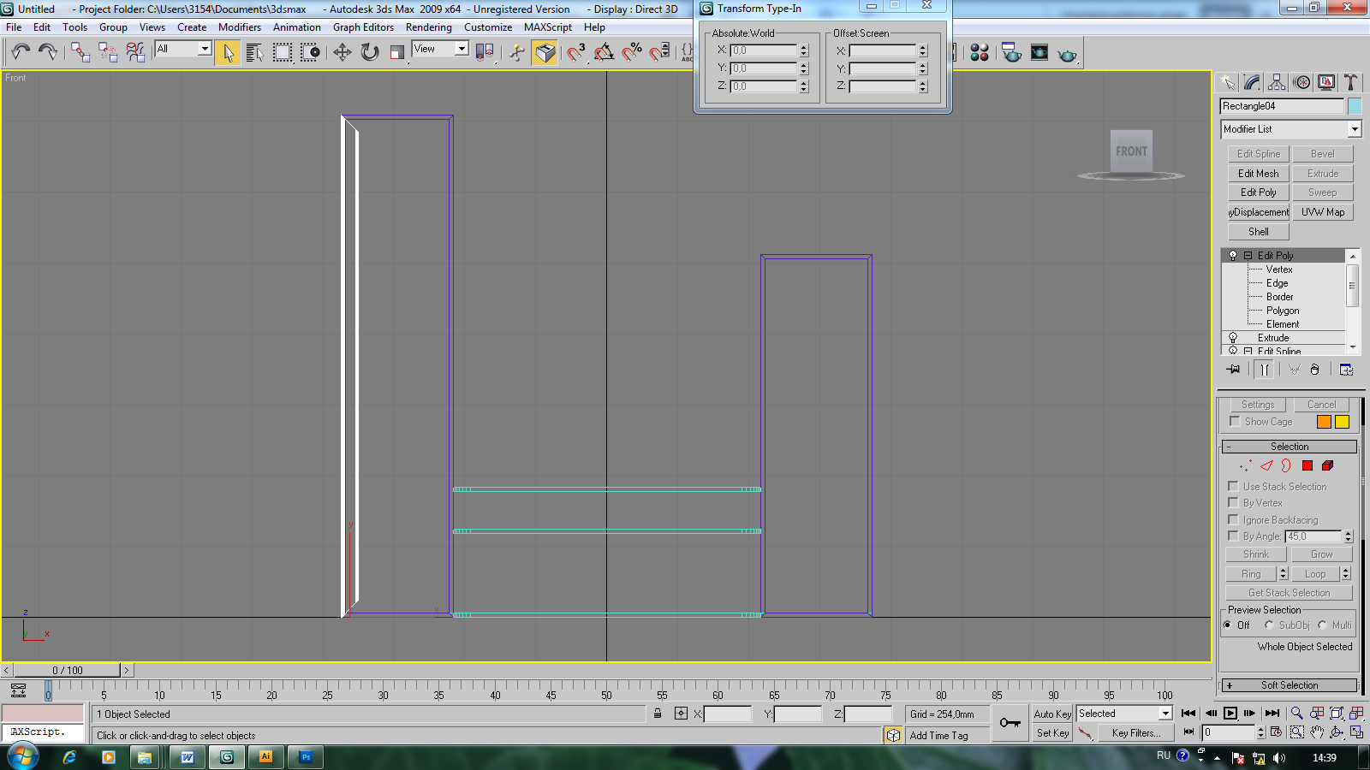
Task: Toggle the Percent Snap icon
Action: pyautogui.click(x=632, y=52)
